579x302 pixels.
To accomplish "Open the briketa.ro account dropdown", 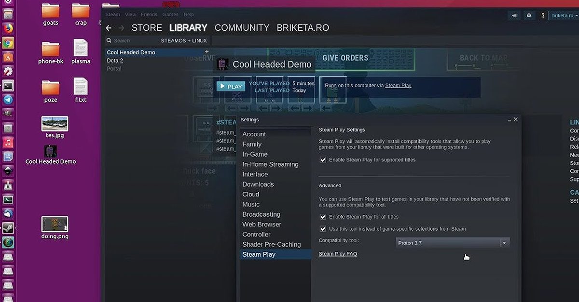I will [x=563, y=15].
